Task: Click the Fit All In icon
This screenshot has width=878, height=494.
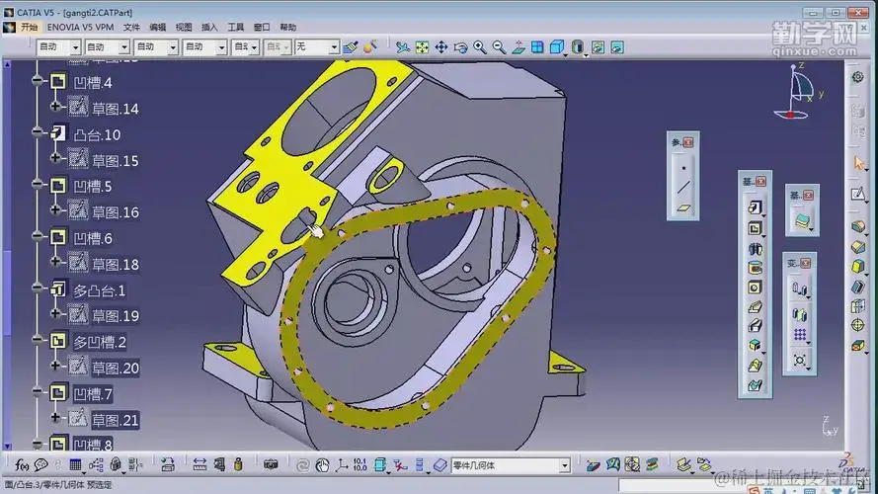Action: [422, 47]
